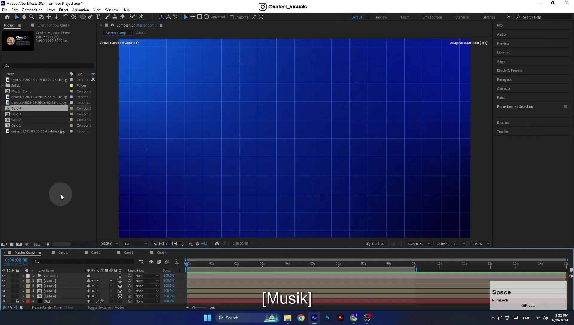574x325 pixels.
Task: Toggle Draft 3D mode
Action: point(375,244)
